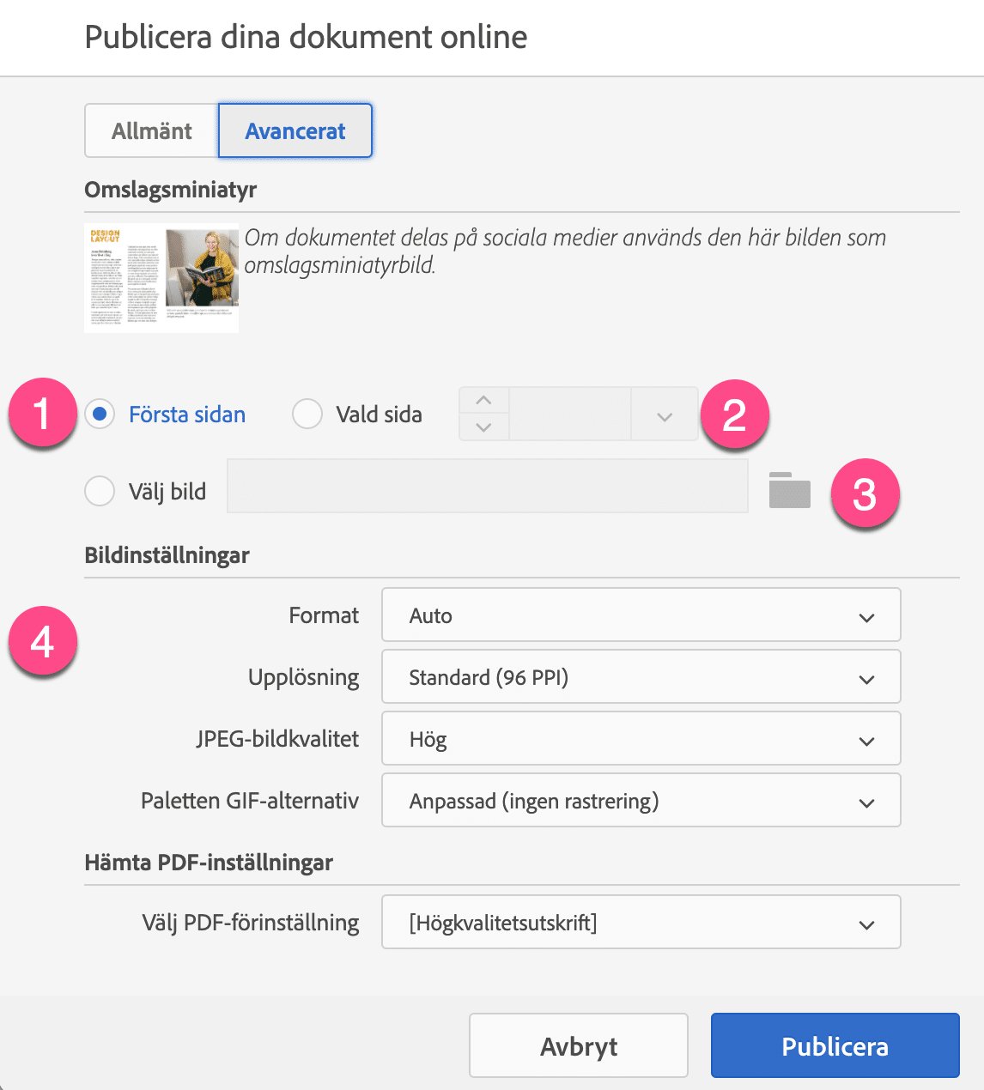Click the up arrow of the page stepper
Viewport: 984px width, 1090px height.
(484, 401)
